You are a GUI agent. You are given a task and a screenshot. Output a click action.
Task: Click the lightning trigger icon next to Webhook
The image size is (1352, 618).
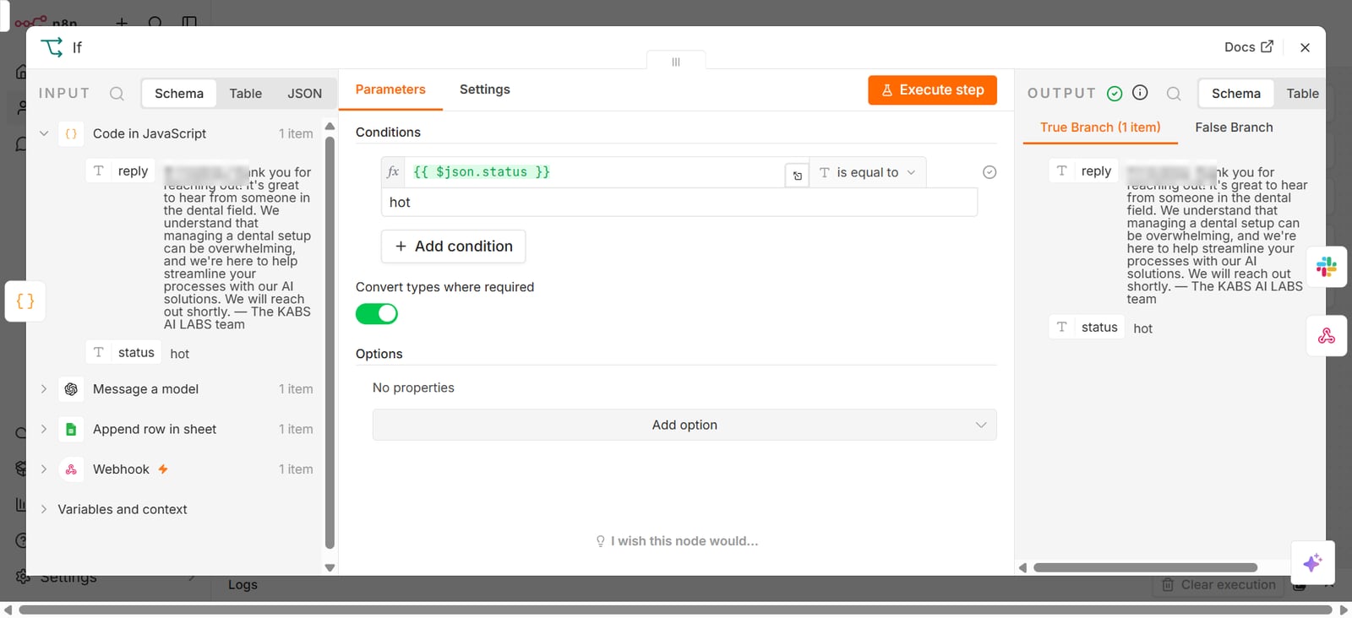[x=163, y=469]
